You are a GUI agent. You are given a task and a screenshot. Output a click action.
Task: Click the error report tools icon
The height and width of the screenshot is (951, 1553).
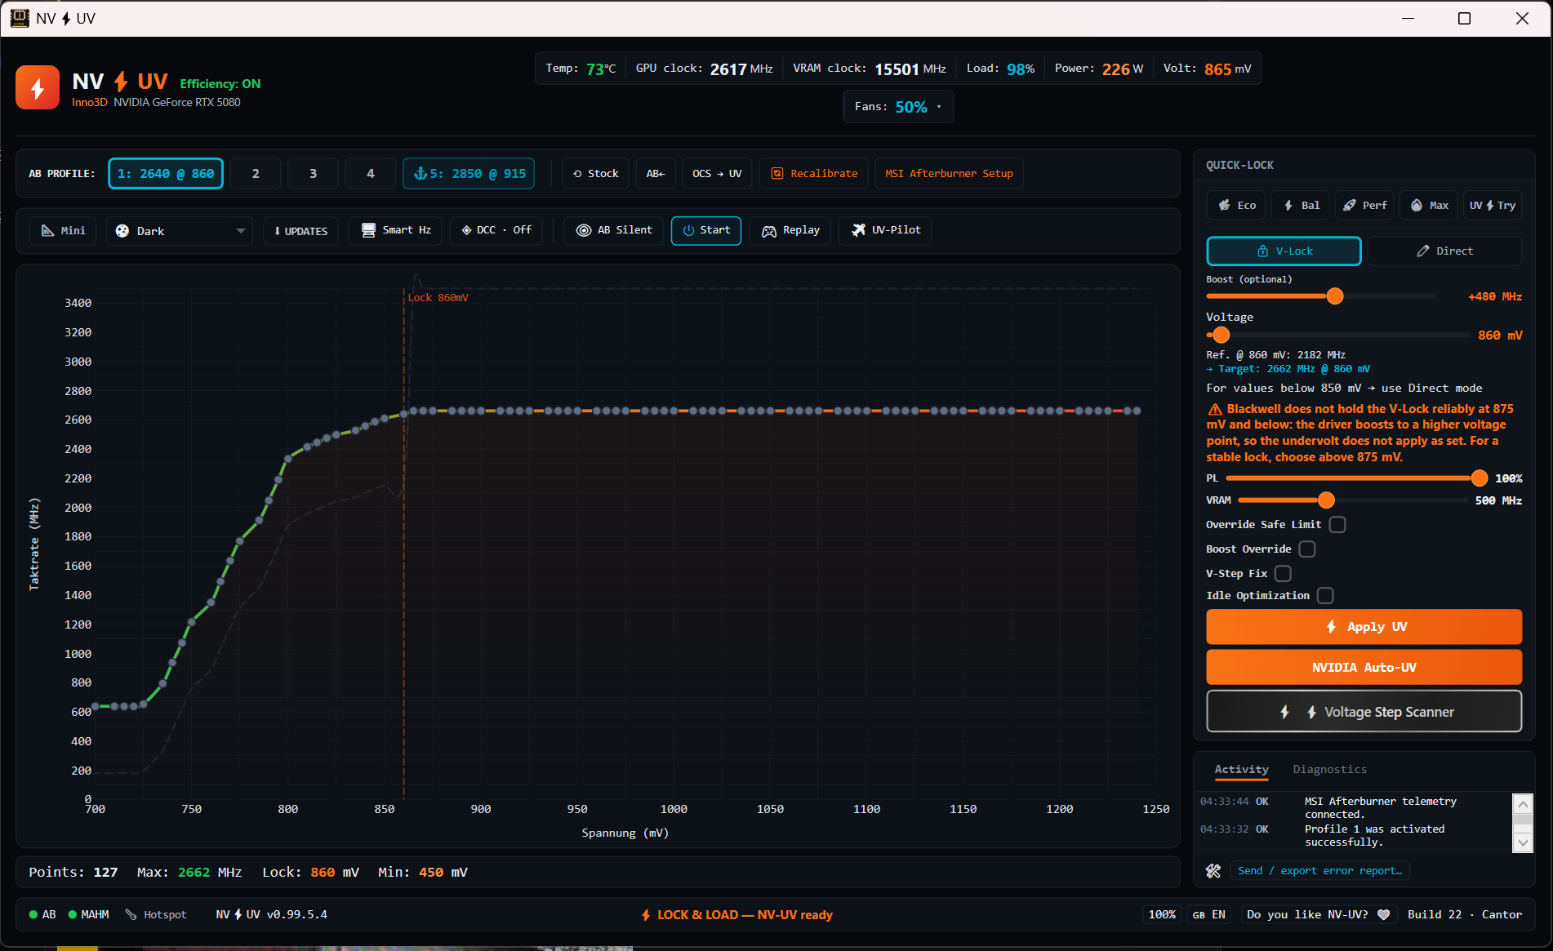tap(1213, 871)
